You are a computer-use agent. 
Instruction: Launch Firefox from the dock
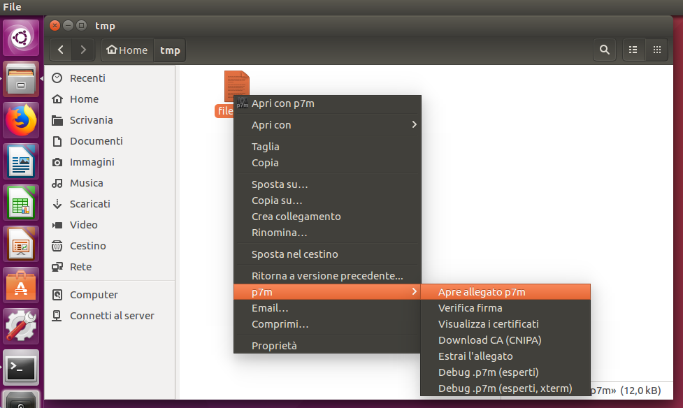(22, 121)
